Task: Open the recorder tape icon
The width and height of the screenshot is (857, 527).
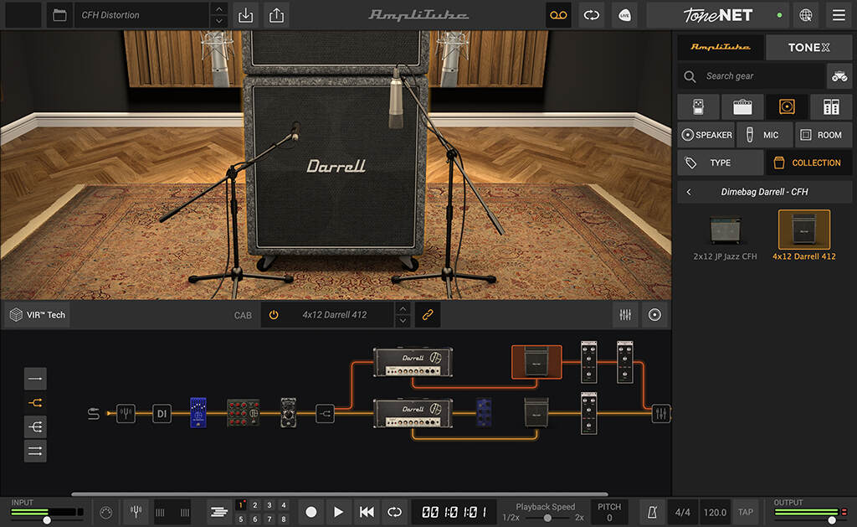Action: coord(558,15)
